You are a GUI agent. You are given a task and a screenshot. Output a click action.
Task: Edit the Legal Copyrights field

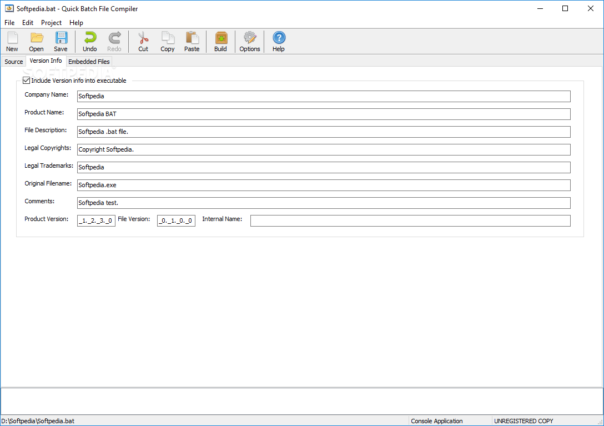(324, 149)
